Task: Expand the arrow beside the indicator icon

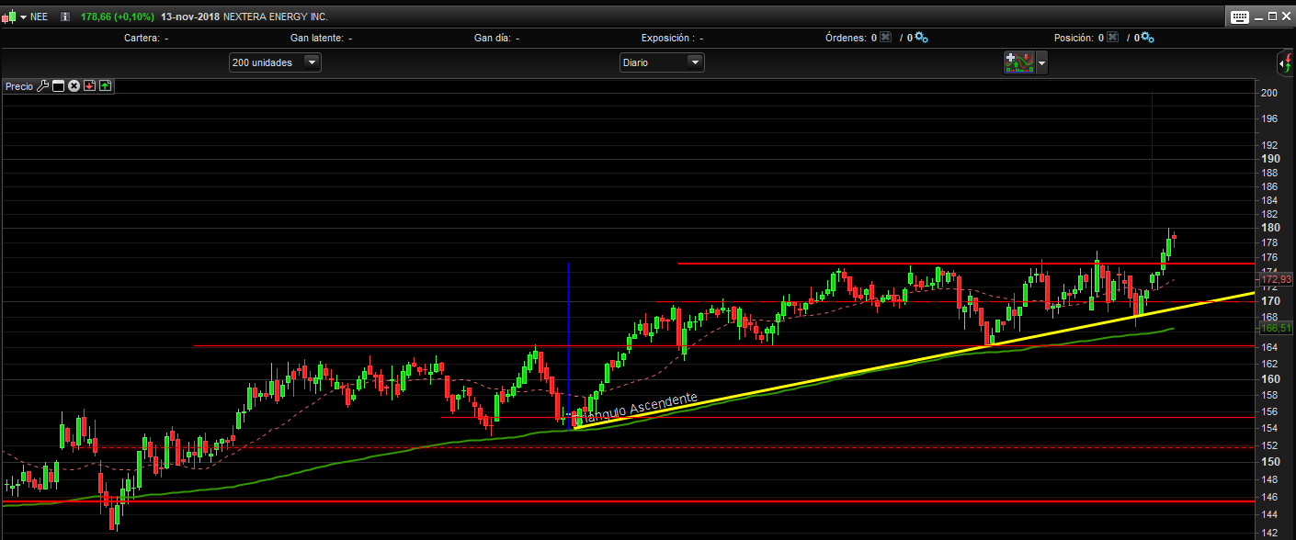Action: [1041, 62]
